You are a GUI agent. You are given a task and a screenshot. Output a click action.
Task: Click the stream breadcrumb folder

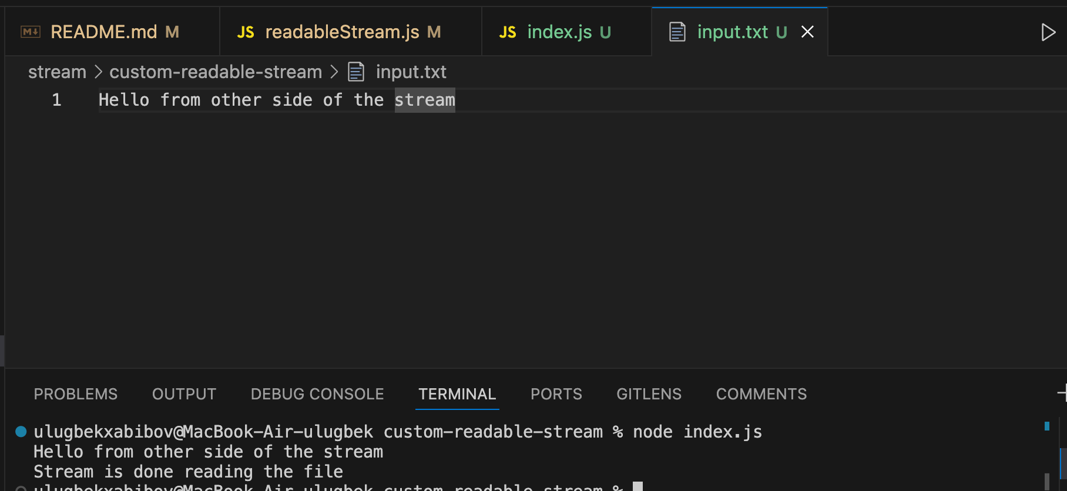click(57, 72)
